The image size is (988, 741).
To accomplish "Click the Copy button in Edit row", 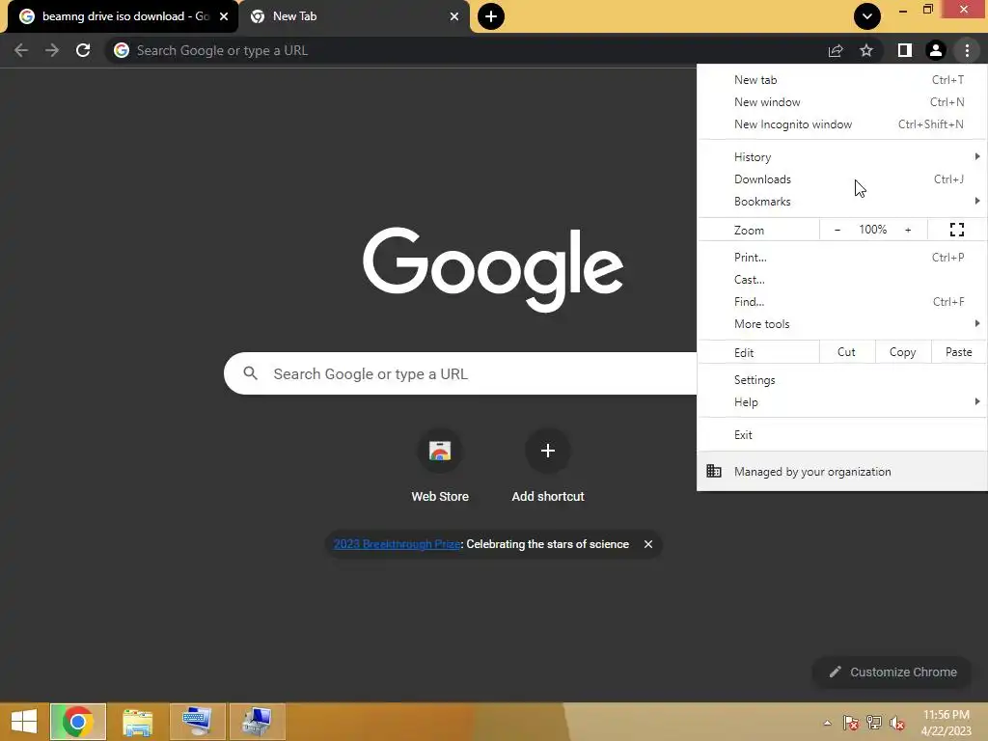I will coord(902,352).
